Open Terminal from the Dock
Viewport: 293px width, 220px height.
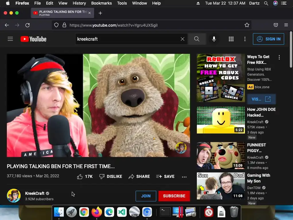click(165, 212)
